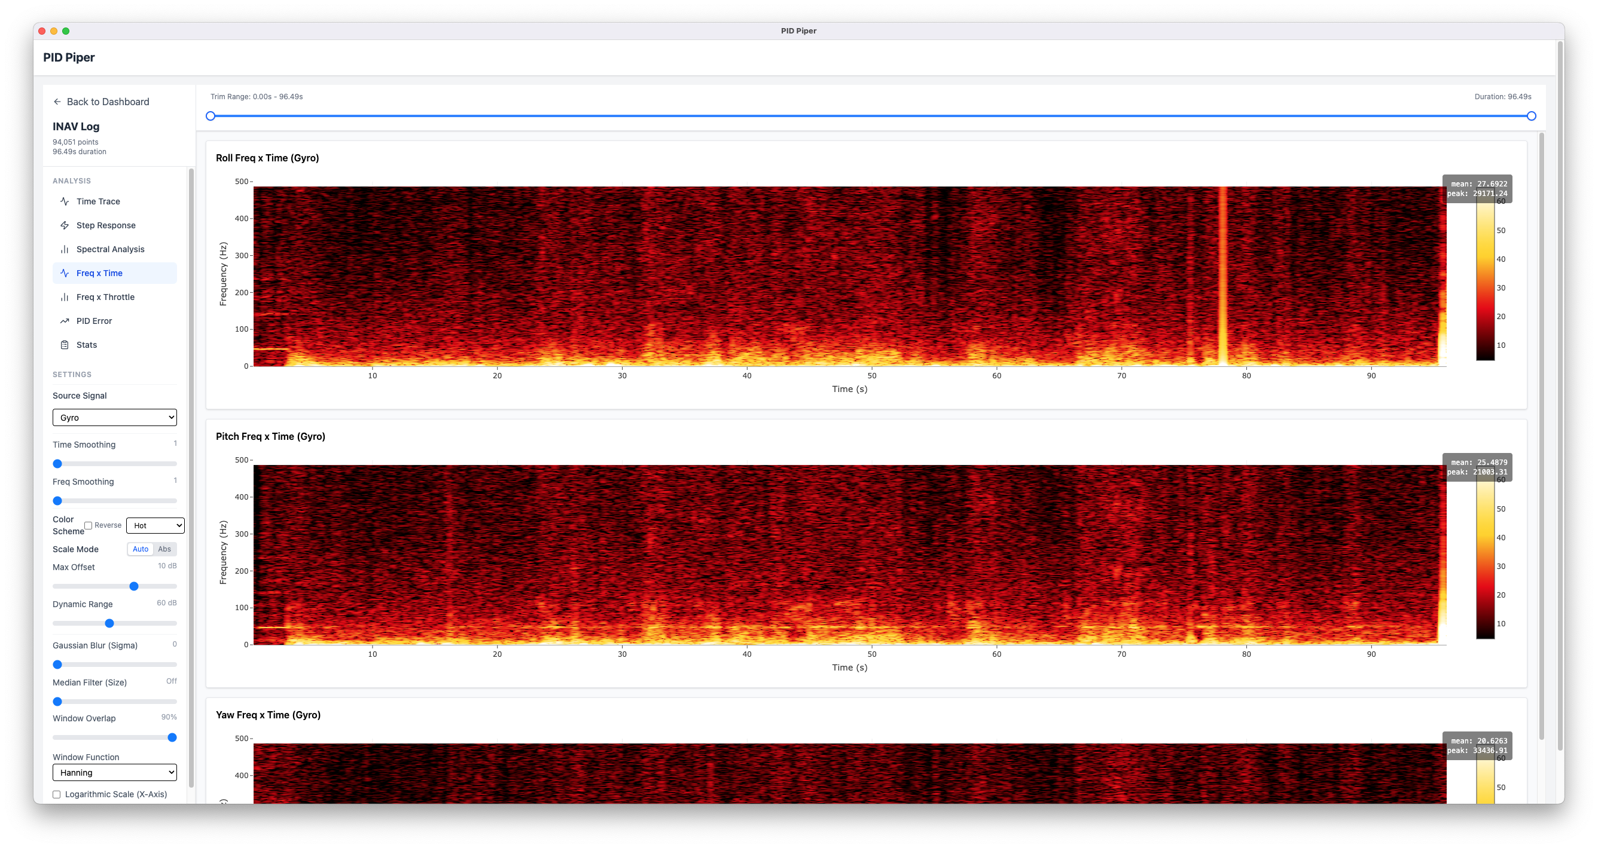Switch scale mode to Abs

[164, 549]
